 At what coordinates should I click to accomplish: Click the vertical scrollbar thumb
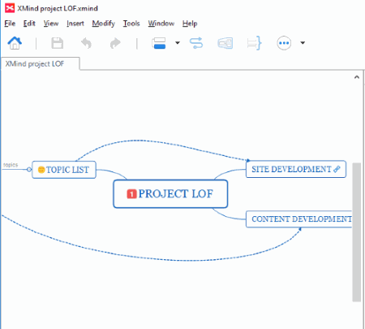point(357,232)
